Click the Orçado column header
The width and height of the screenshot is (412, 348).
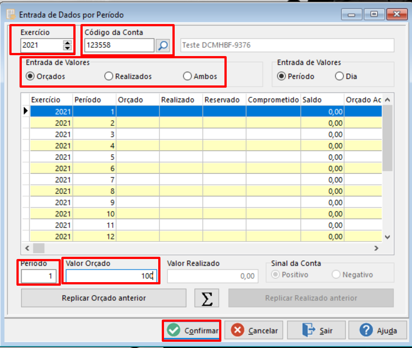pos(138,100)
